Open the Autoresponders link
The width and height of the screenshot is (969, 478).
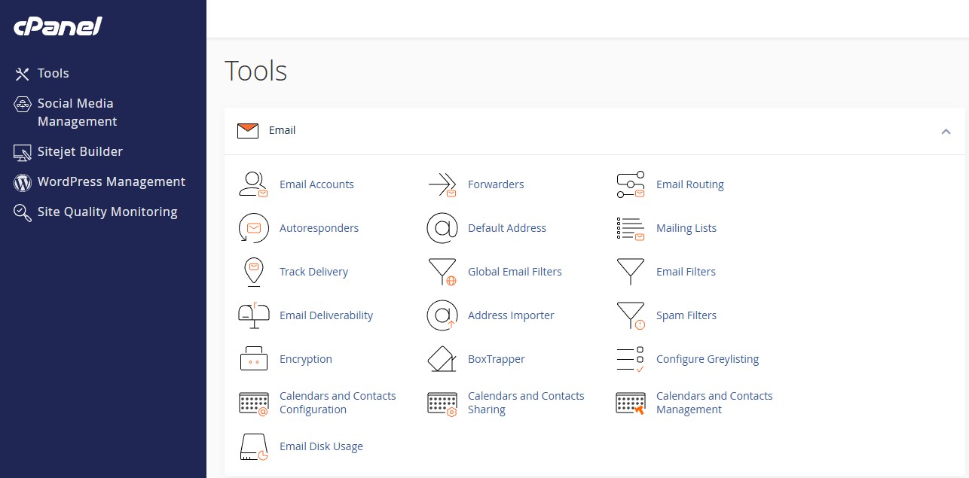tap(319, 228)
